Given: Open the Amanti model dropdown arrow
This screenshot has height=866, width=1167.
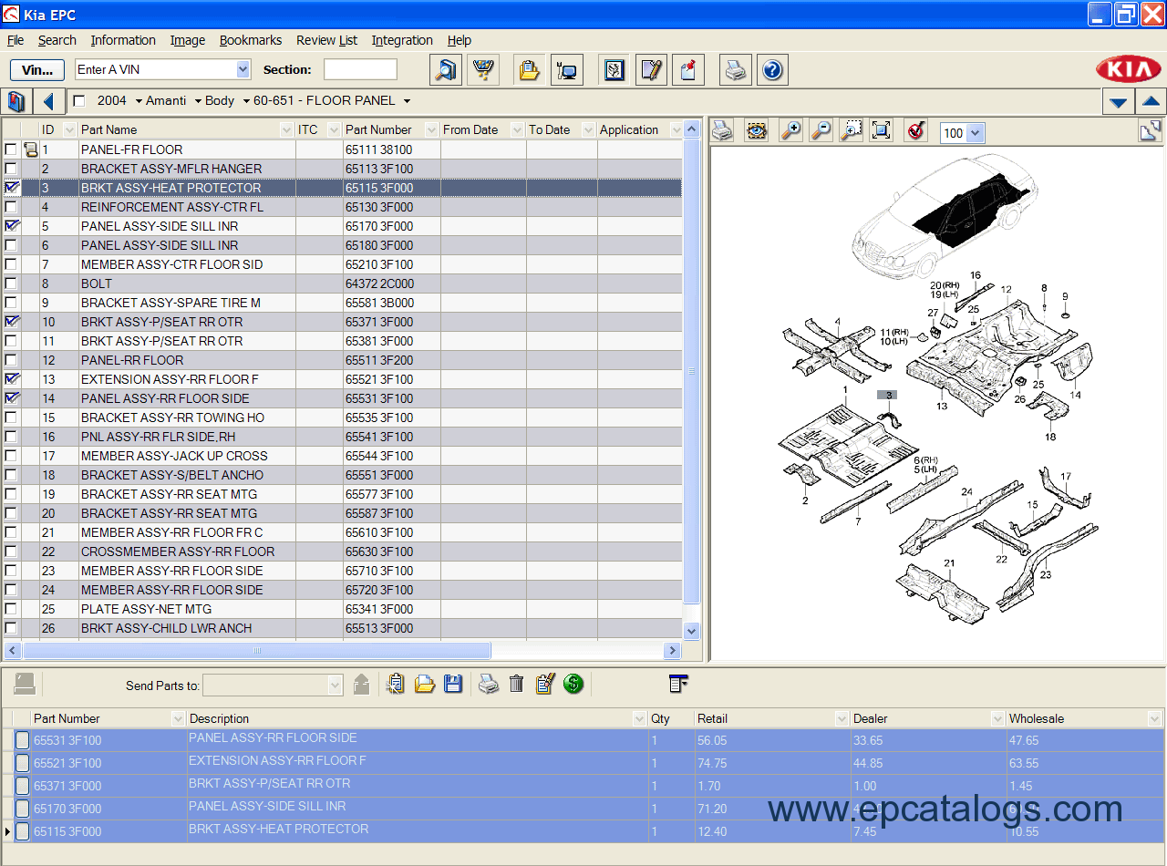Looking at the screenshot, I should tap(198, 101).
